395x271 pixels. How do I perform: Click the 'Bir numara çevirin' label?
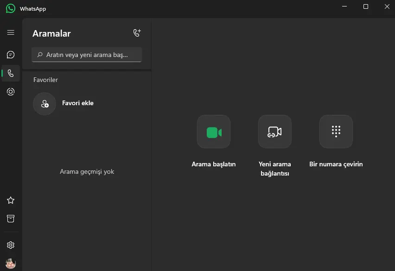click(336, 164)
